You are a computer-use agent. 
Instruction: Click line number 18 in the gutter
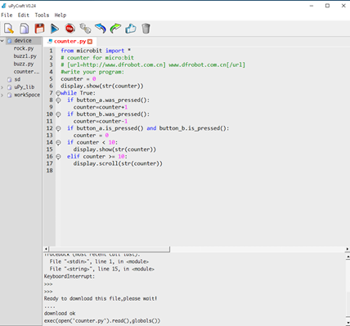point(49,171)
